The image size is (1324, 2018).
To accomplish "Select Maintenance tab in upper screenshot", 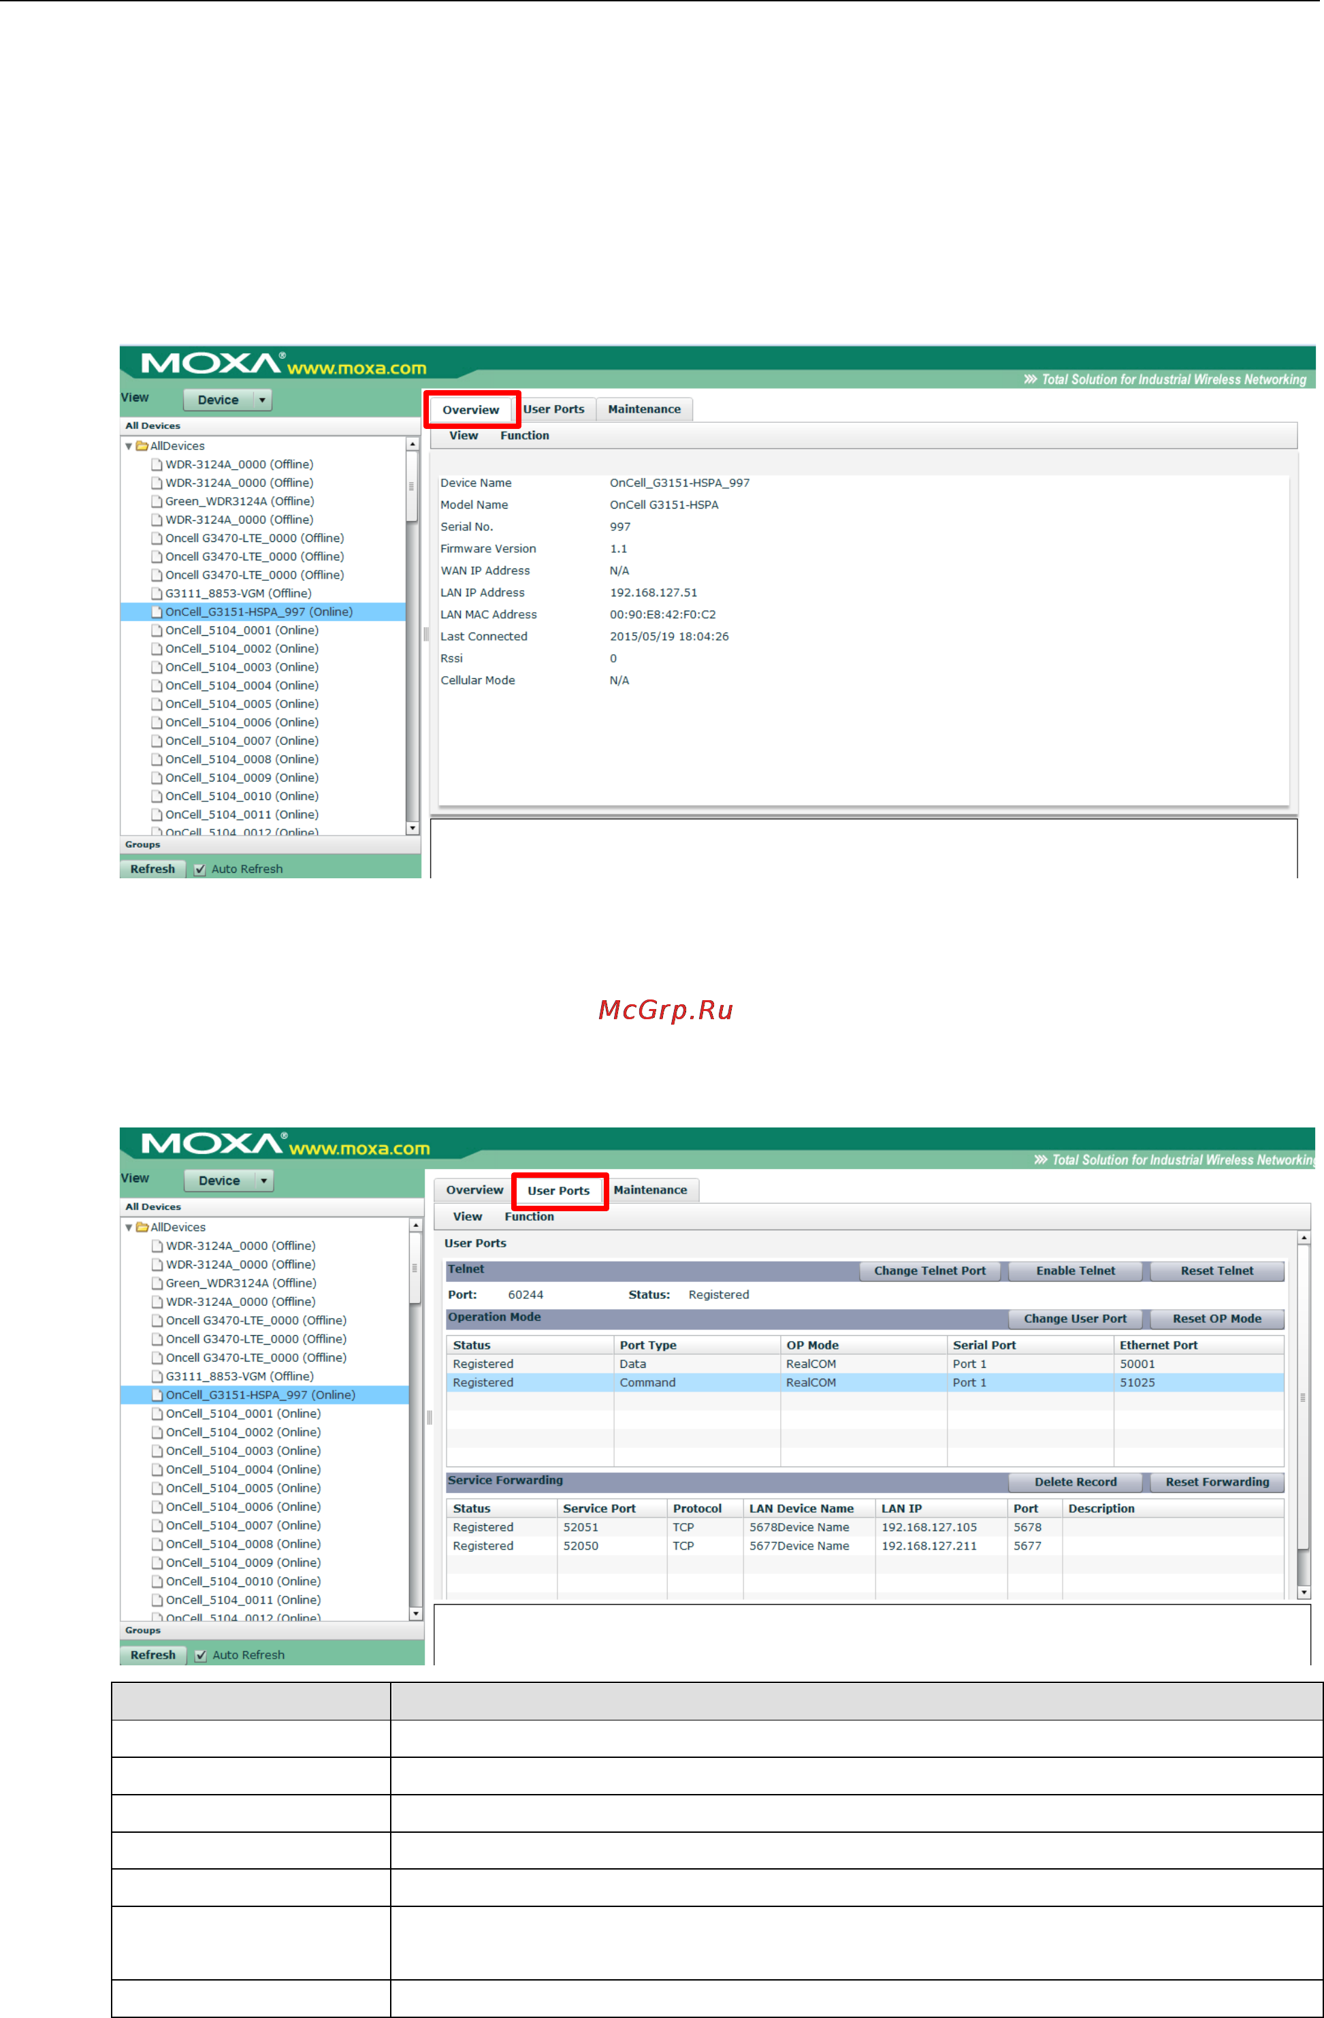I will (644, 409).
